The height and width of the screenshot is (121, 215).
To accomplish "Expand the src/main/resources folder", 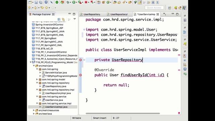I will pos(34,110).
